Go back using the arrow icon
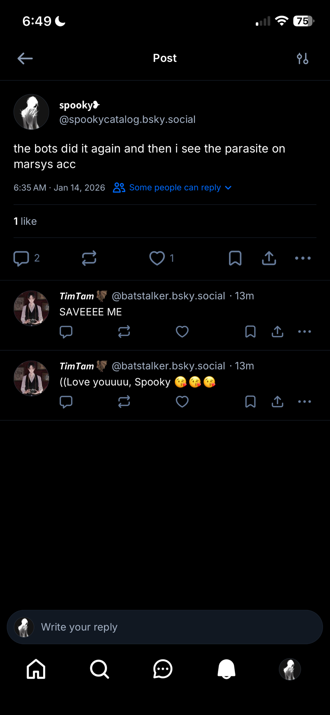The height and width of the screenshot is (715, 330). click(x=25, y=58)
